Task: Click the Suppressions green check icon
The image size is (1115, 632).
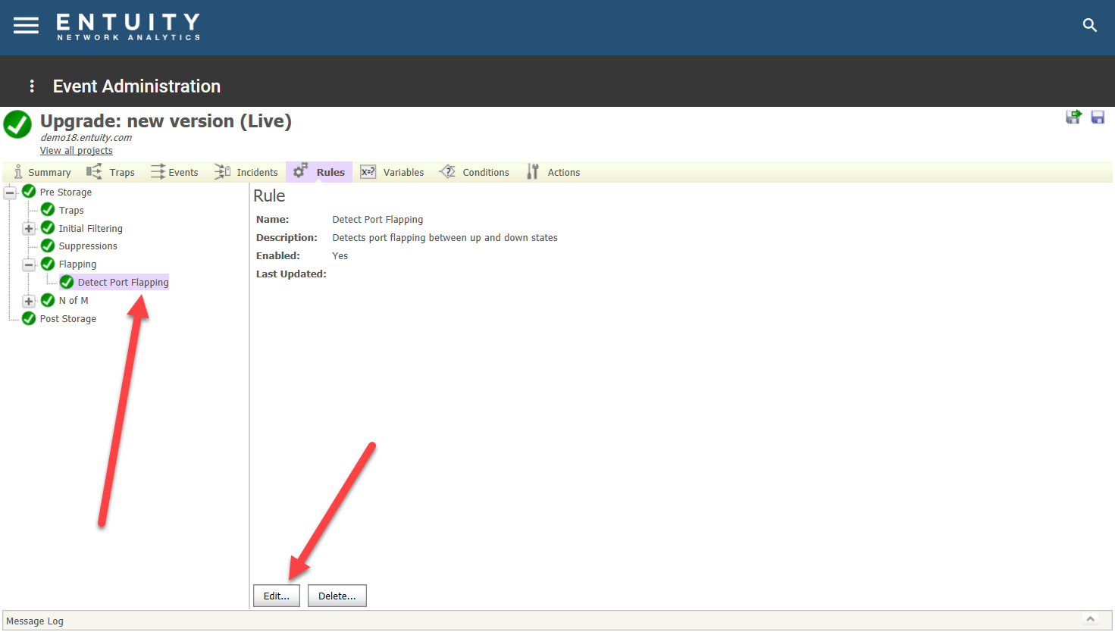Action: coord(48,246)
